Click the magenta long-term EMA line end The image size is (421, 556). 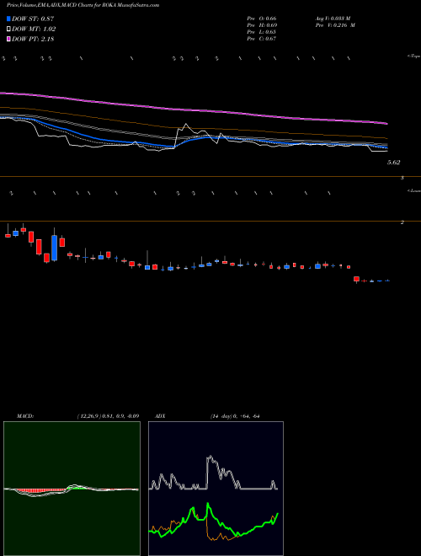[386, 123]
